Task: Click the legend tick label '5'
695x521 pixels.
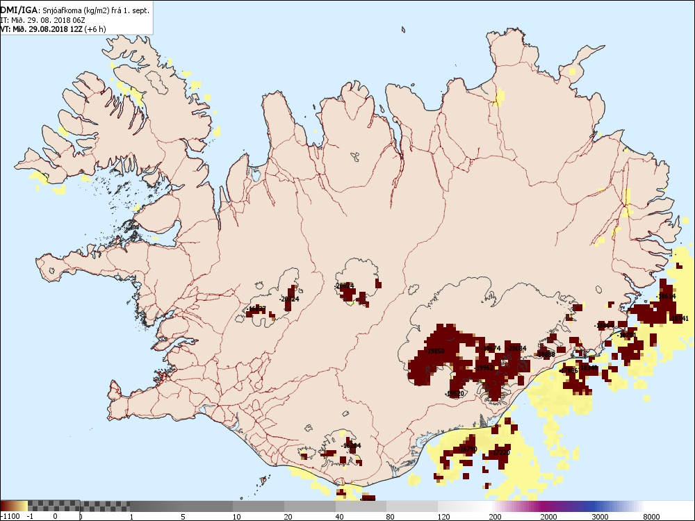Action: (x=183, y=517)
